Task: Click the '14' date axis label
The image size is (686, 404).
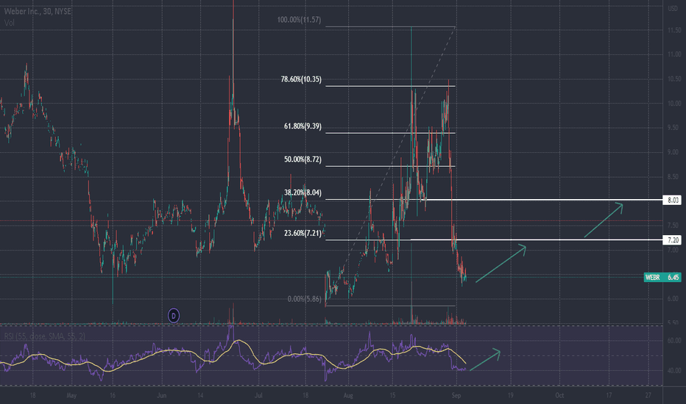Action: (x=200, y=396)
